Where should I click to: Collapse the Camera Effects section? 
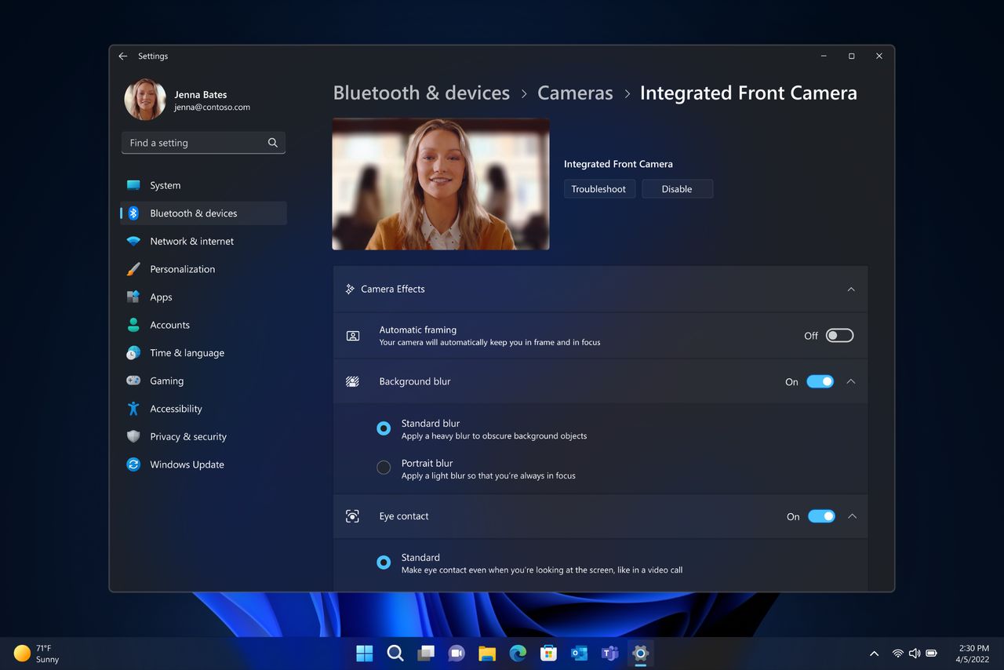851,289
